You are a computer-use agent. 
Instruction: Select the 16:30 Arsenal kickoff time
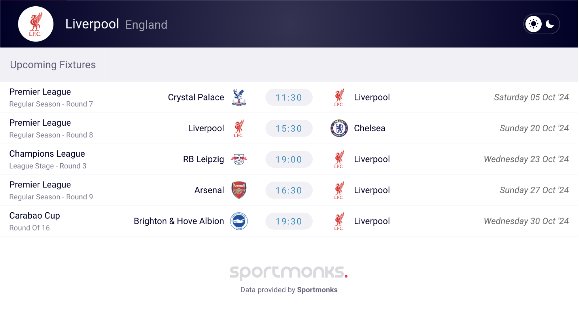click(289, 190)
